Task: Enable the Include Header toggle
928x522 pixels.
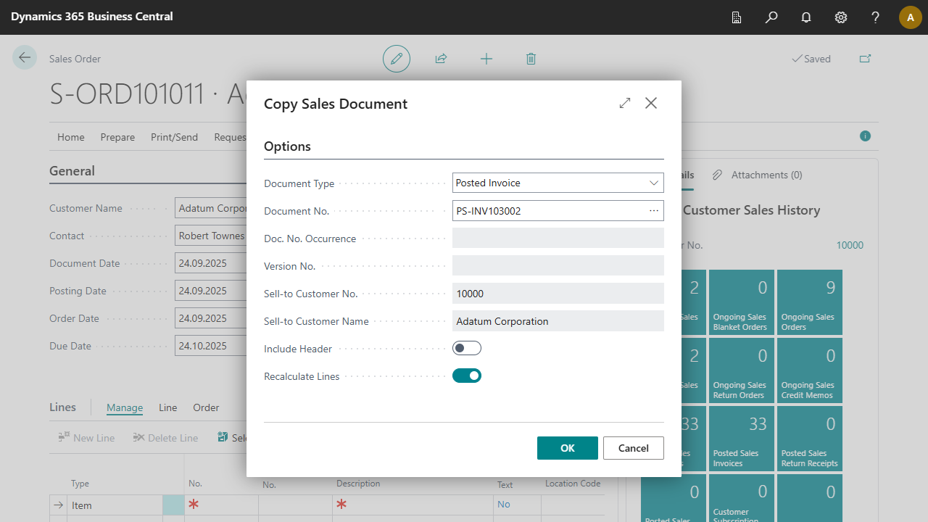Action: coord(467,349)
